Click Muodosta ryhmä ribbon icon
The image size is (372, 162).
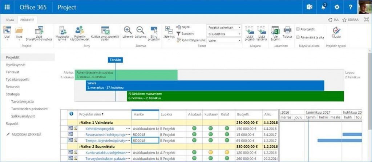coord(63,31)
